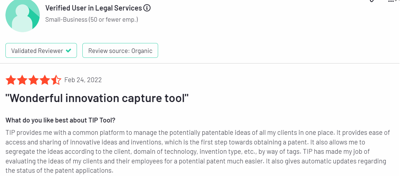Viewport: 404px width, 183px height.
Task: Click the green checkmark in Validated Reviewer
Action: [x=68, y=51]
